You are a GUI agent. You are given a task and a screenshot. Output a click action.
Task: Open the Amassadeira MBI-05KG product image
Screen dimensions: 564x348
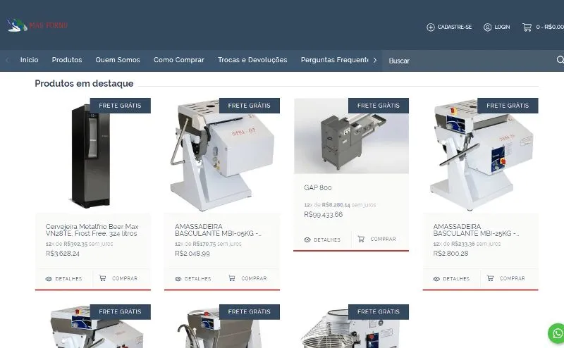[222, 156]
